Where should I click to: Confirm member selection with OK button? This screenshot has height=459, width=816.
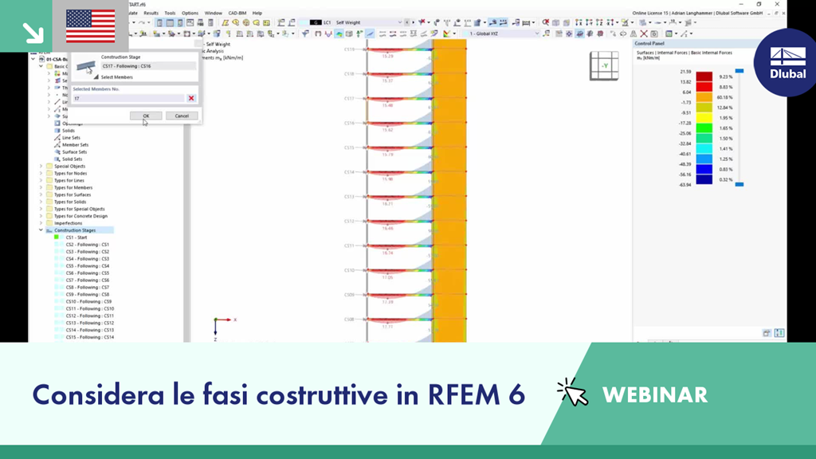pos(146,116)
